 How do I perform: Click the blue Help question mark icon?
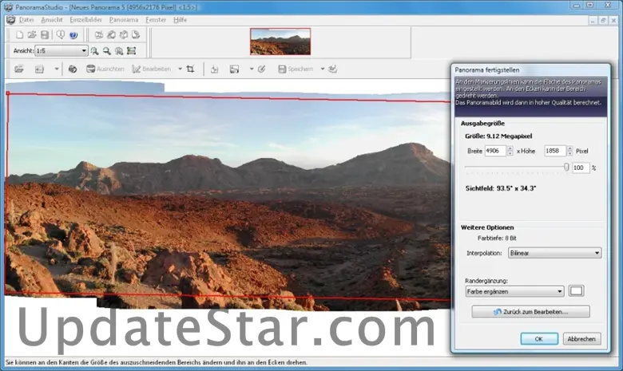[73, 35]
